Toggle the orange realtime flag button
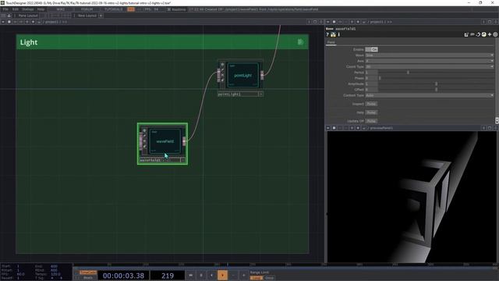499x281 pixels. point(131,9)
